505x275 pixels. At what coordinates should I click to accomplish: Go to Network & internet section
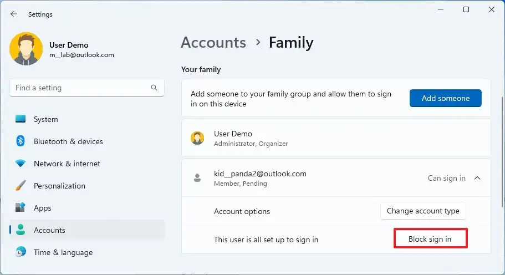[67, 164]
